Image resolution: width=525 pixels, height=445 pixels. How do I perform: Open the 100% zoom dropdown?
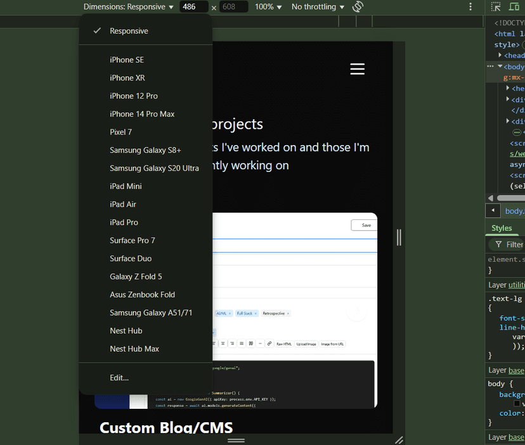[x=268, y=7]
